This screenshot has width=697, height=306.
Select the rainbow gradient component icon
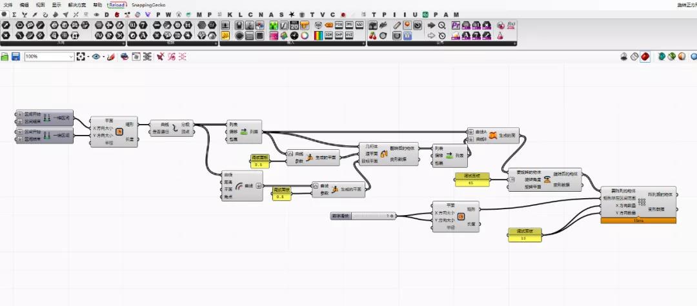[318, 36]
